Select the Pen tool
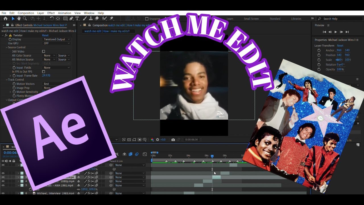This screenshot has width=364, height=205. pos(71,19)
